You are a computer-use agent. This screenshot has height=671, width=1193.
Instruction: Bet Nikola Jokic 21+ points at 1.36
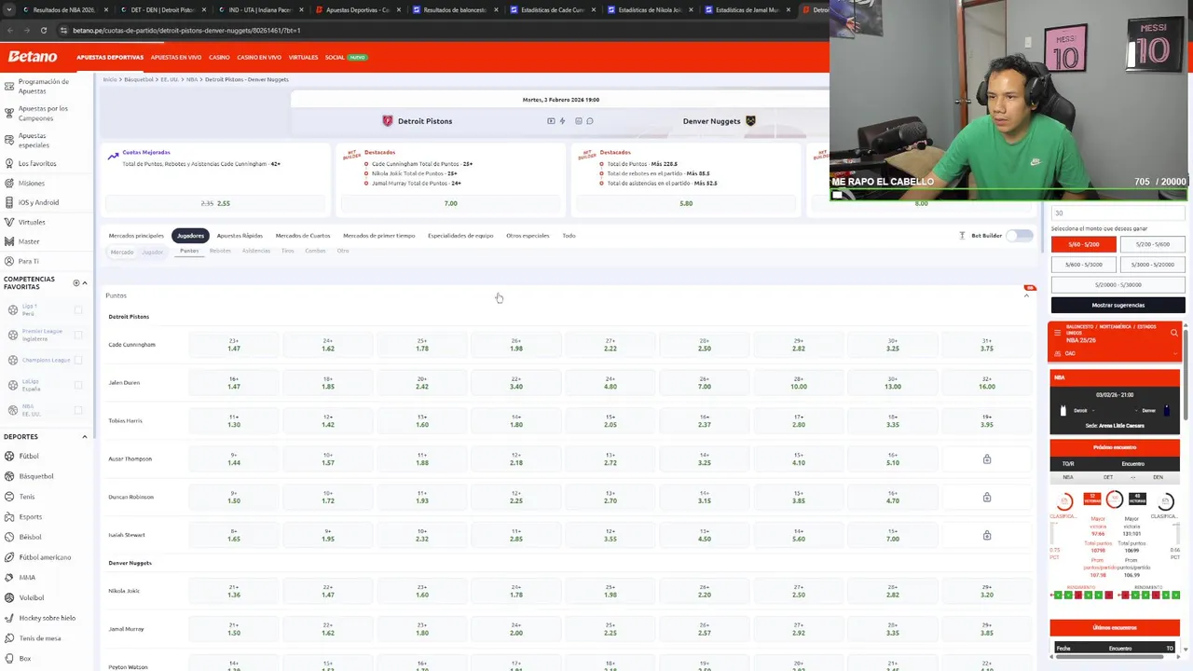coord(234,591)
